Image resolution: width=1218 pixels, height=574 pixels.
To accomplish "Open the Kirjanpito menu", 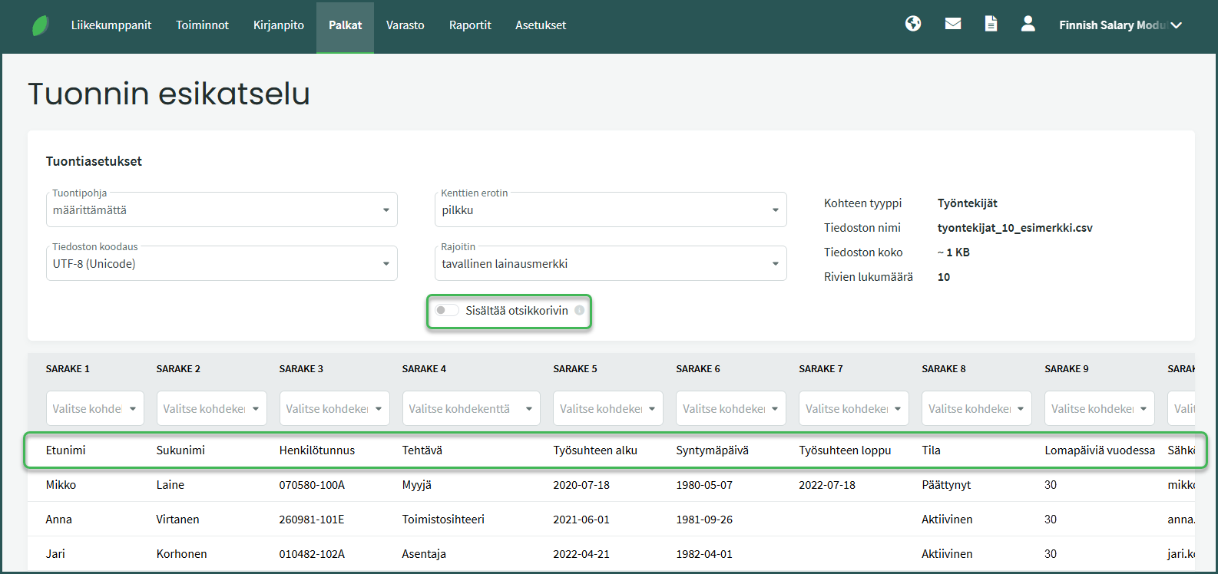I will pos(278,25).
